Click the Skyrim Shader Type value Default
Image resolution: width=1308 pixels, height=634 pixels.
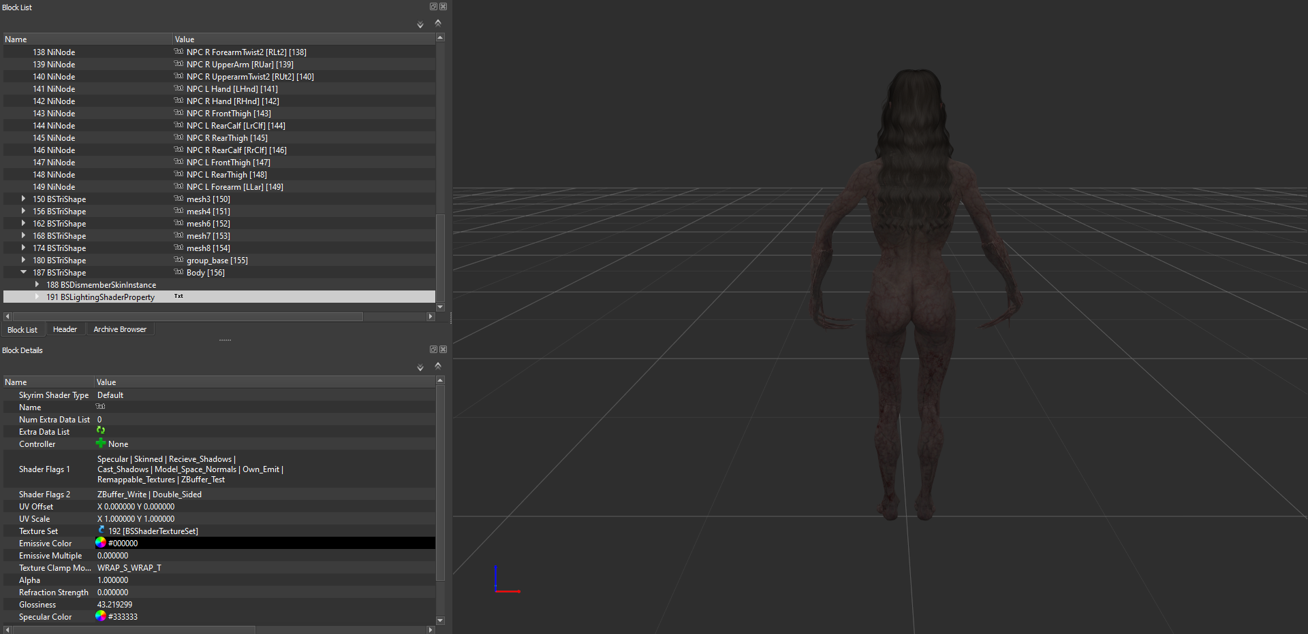pyautogui.click(x=110, y=395)
